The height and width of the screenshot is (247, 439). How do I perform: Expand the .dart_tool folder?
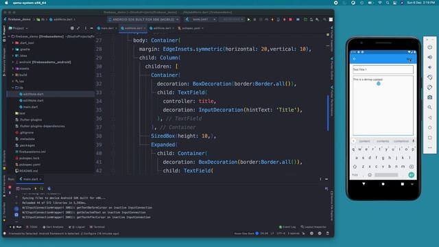(x=13, y=43)
